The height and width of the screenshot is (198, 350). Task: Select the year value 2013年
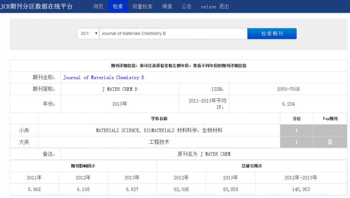coord(119,104)
